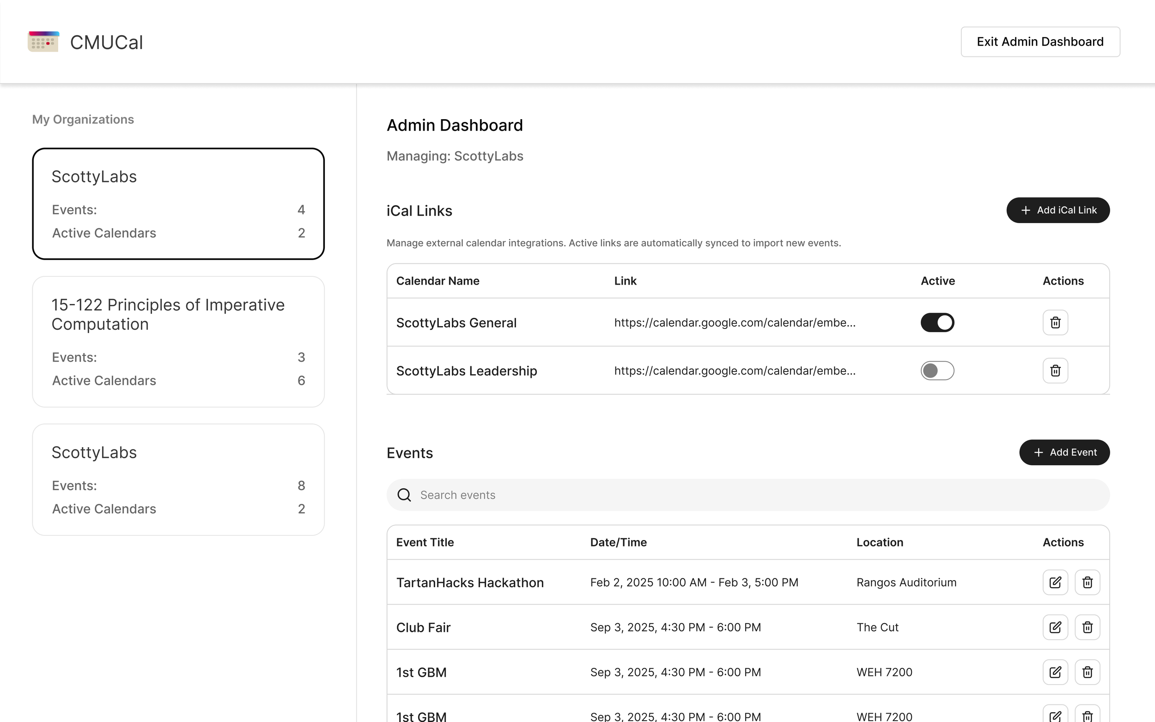Edit the 1st GBM event at WEH 7200
The width and height of the screenshot is (1155, 722).
(x=1055, y=672)
